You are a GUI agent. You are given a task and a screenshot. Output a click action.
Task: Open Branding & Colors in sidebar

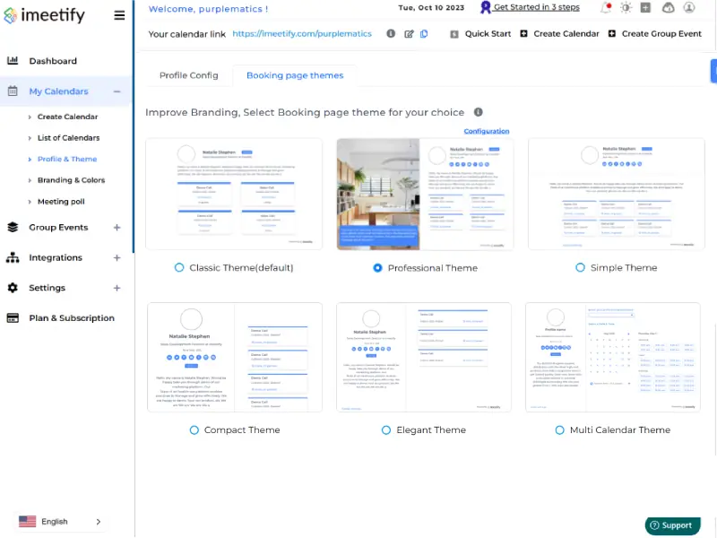tap(72, 180)
